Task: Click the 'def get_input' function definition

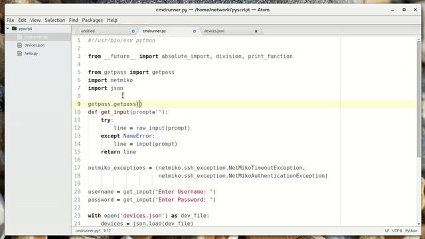Action: click(127, 112)
